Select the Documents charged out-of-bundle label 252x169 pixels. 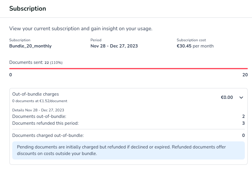coord(48,135)
